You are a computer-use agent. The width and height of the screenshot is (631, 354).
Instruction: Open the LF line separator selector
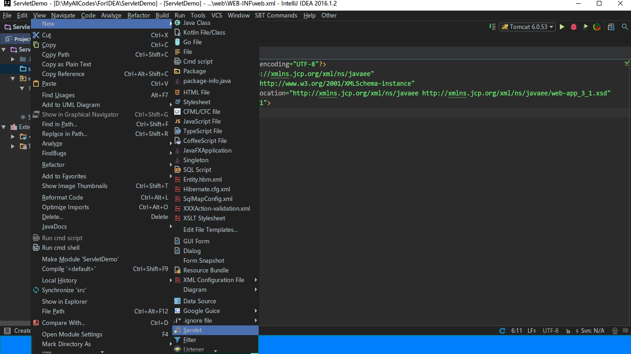click(531, 330)
